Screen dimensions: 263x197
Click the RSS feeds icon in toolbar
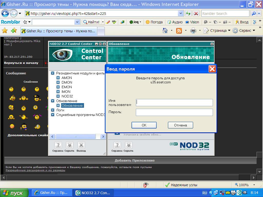tap(179, 31)
